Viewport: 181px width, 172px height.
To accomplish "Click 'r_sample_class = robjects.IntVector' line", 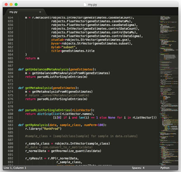I will (67, 143).
